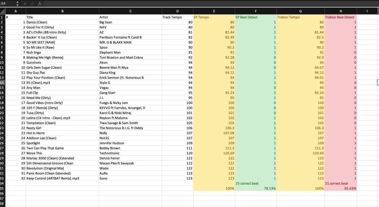Select the EP Tempo value 120.69
Viewport: 379px width, 207px height.
[x=214, y=153]
